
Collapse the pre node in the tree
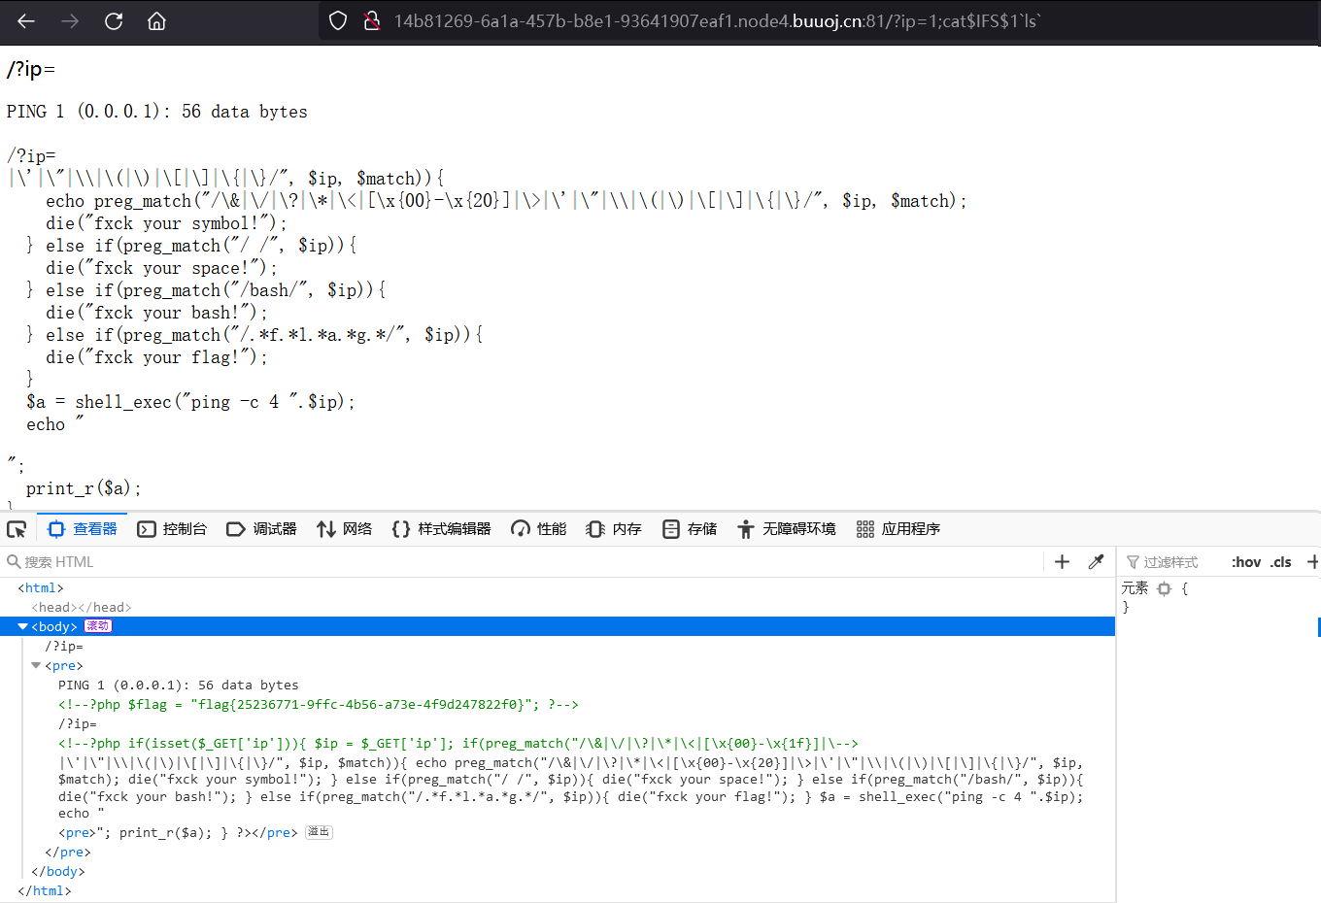coord(36,666)
